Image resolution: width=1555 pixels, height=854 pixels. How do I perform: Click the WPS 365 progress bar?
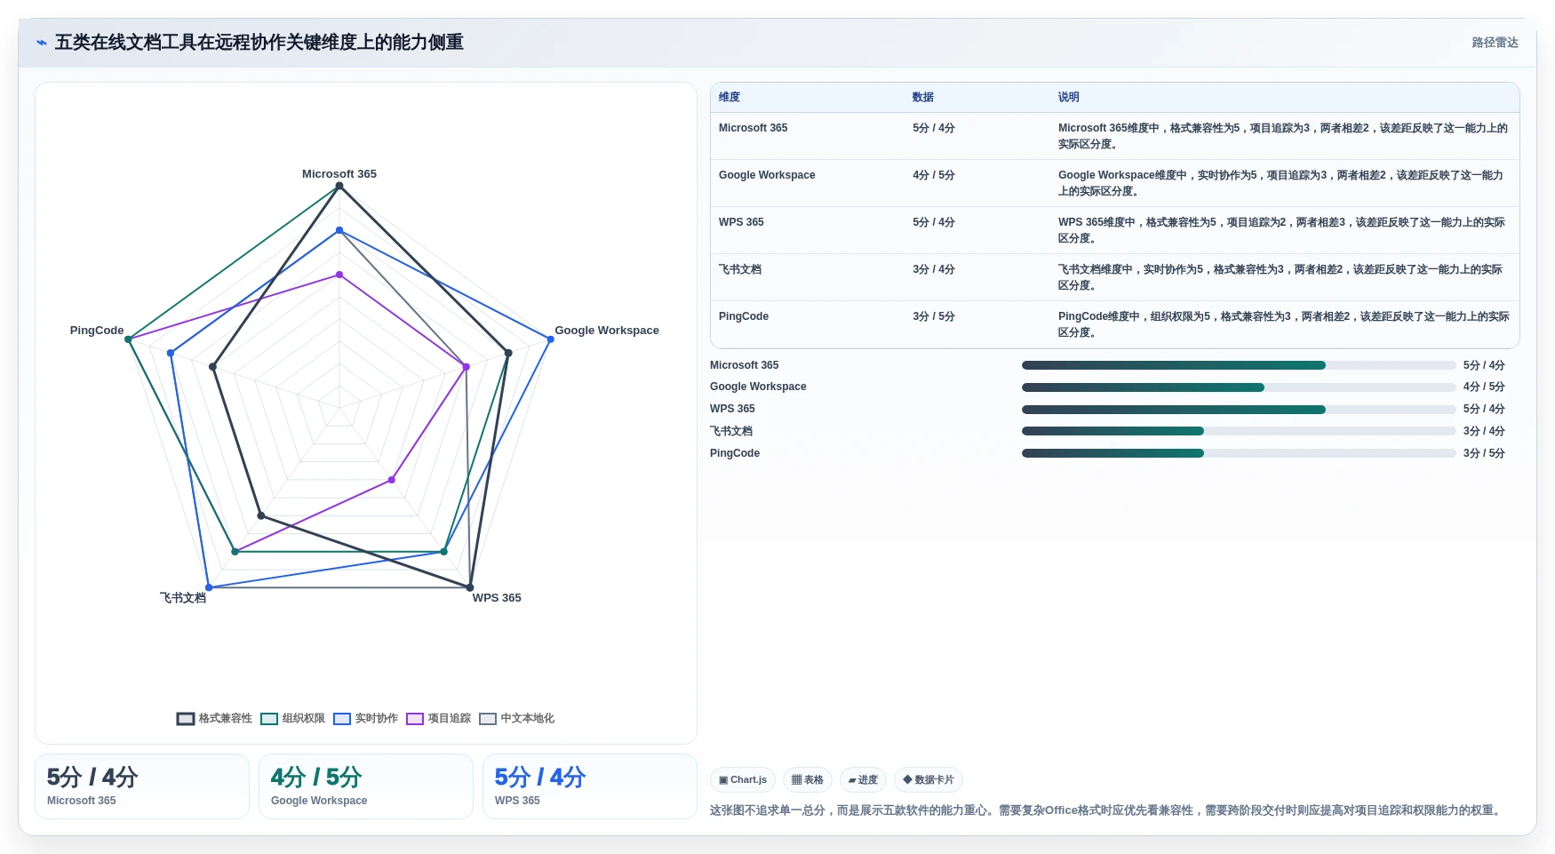click(x=1239, y=410)
